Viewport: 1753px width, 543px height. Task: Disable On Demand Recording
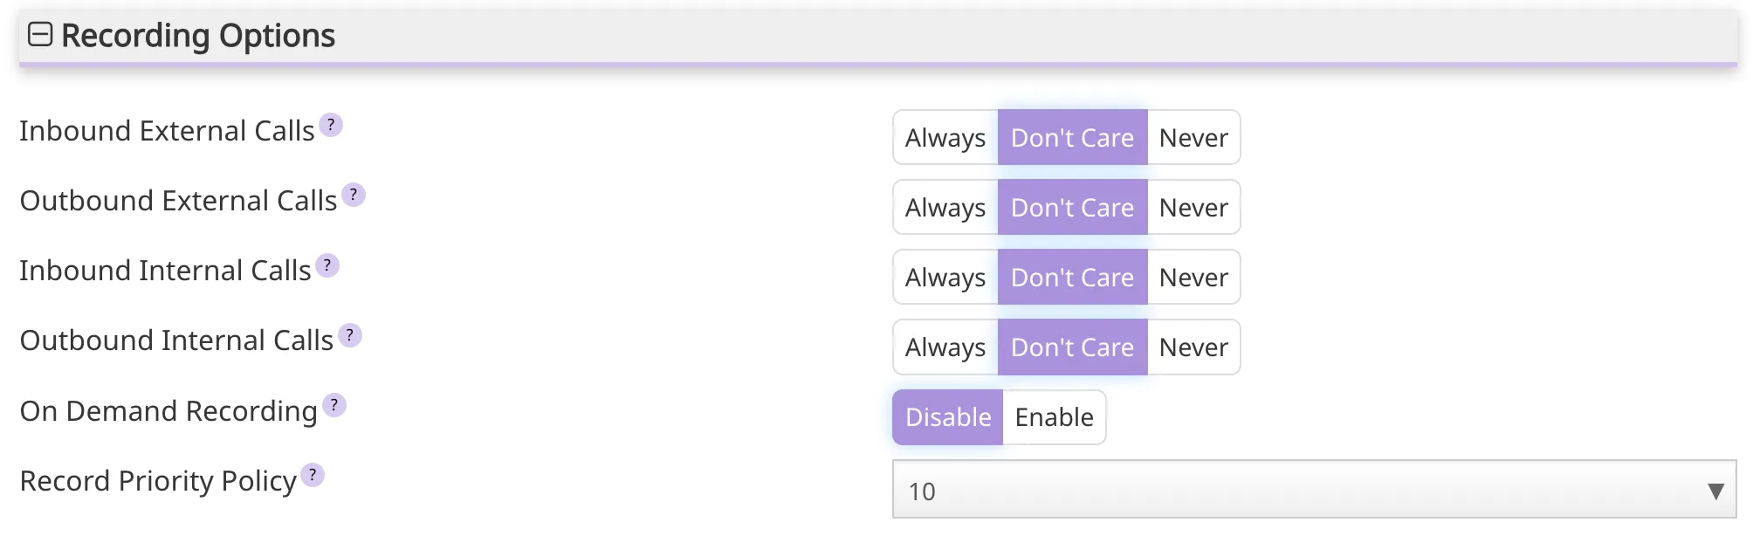coord(946,417)
